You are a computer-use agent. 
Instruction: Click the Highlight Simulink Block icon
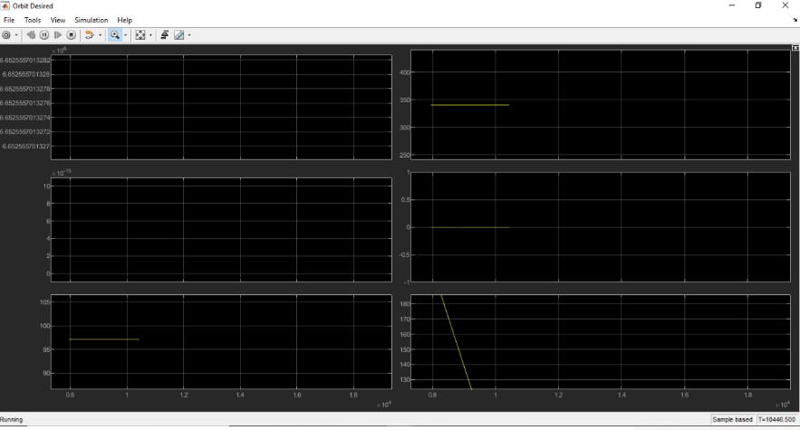coord(90,35)
